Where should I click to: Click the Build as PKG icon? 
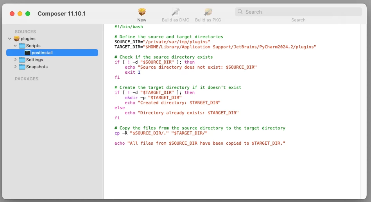tap(208, 12)
